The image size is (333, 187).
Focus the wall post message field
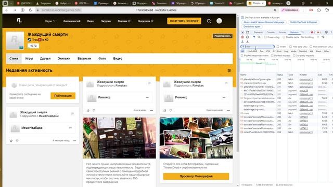[43, 85]
